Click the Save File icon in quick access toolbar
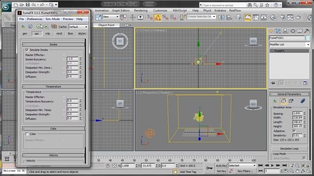Image resolution: width=314 pixels, height=176 pixels. (27, 4)
